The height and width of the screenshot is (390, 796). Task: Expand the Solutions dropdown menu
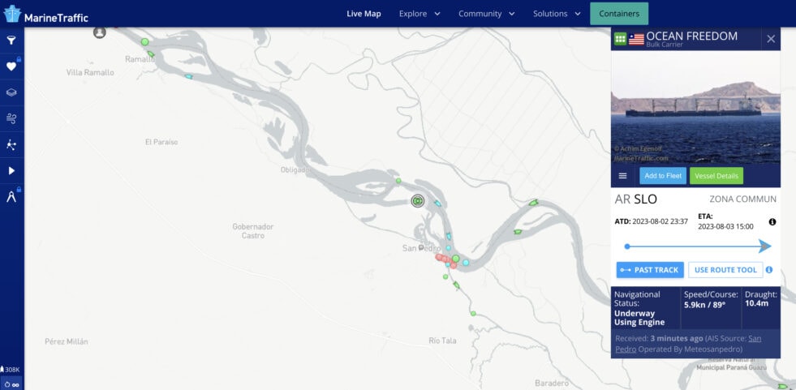[x=557, y=14]
